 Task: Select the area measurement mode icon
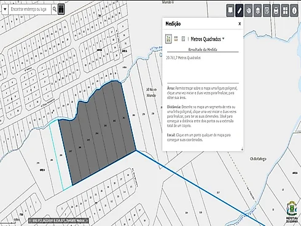pyautogui.click(x=168, y=39)
